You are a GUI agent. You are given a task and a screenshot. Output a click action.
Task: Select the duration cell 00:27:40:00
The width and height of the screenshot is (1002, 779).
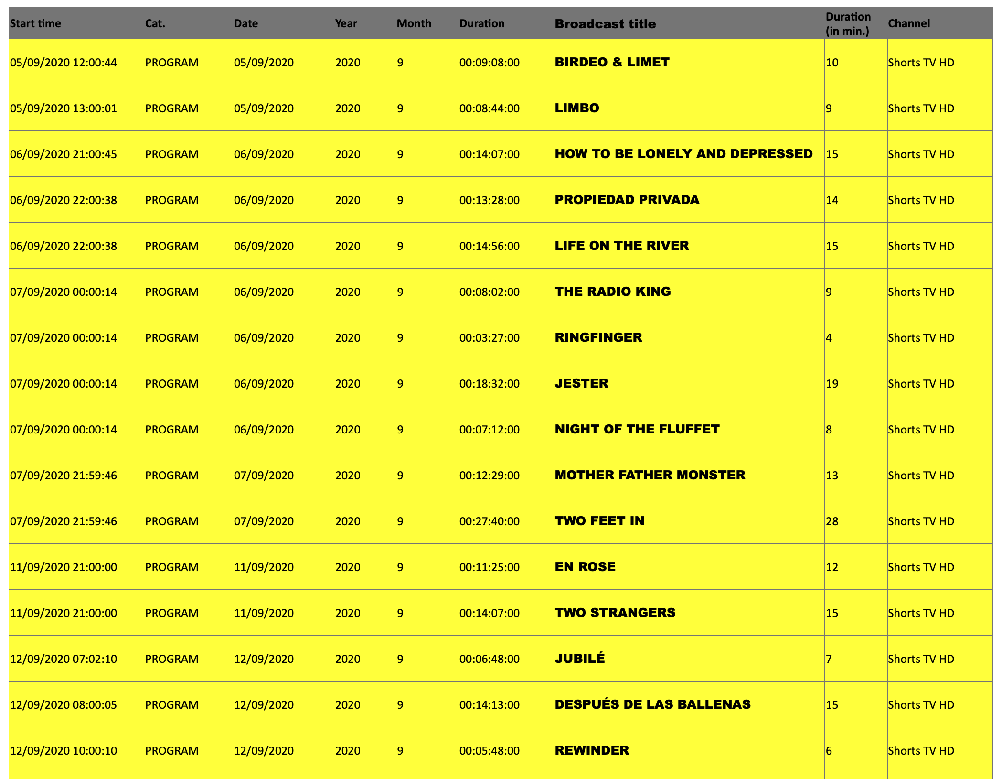click(490, 521)
